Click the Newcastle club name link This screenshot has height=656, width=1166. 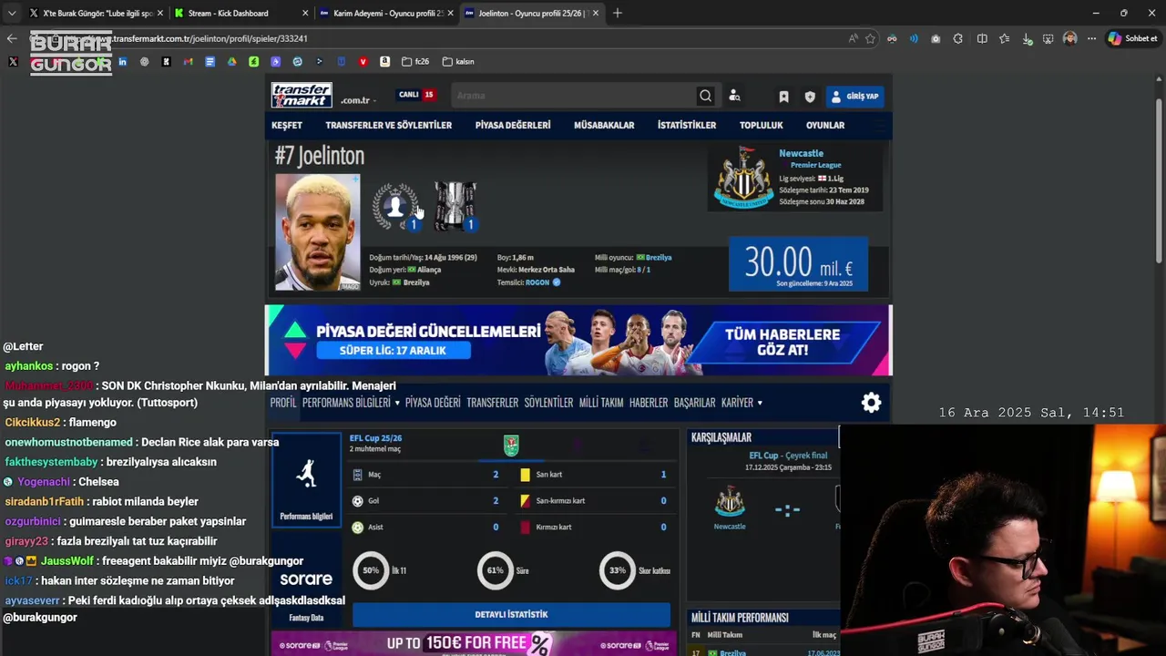(801, 153)
